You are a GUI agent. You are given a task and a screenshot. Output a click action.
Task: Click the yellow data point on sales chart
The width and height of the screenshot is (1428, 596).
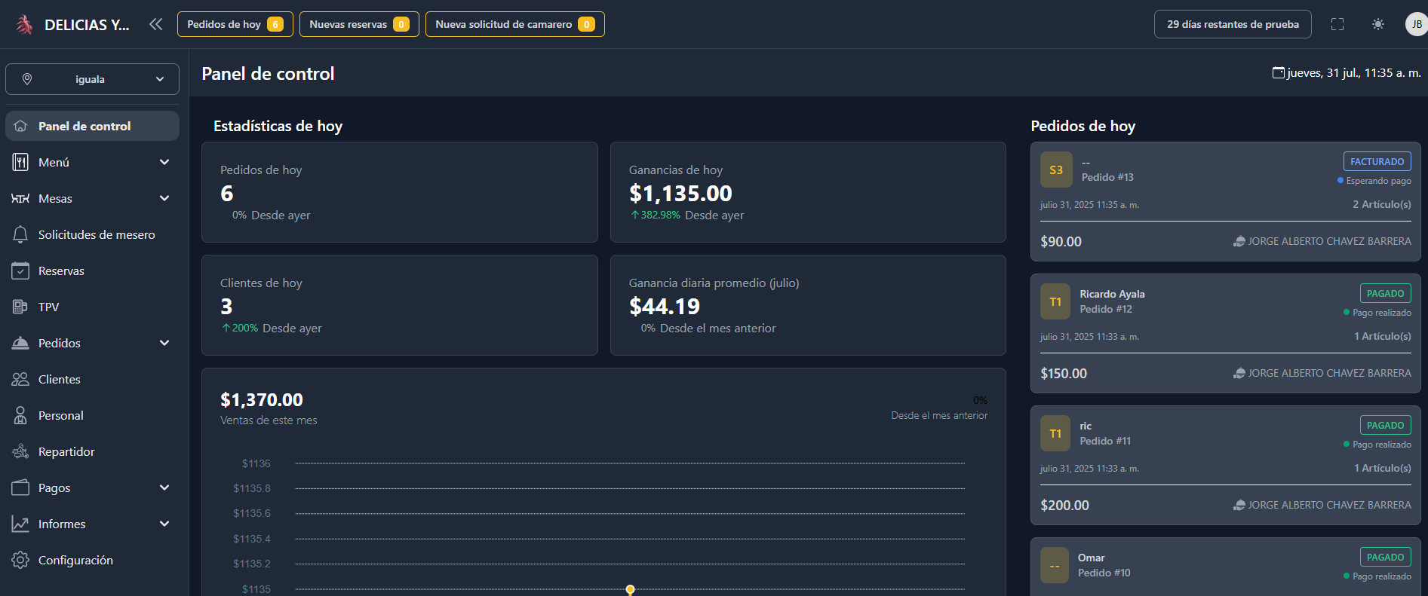click(x=631, y=589)
